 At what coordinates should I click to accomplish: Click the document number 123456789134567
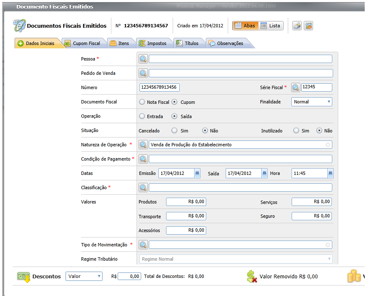pyautogui.click(x=146, y=26)
